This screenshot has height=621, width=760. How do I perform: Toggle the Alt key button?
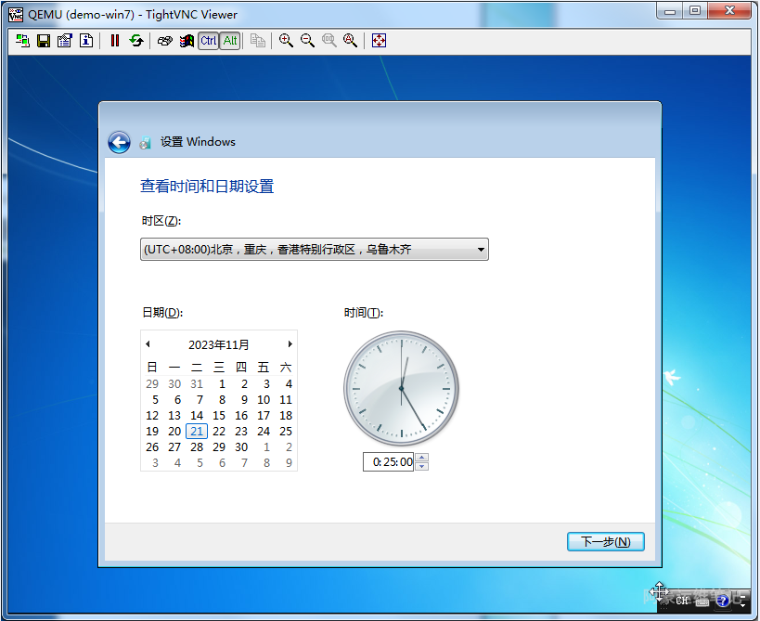[x=229, y=41]
